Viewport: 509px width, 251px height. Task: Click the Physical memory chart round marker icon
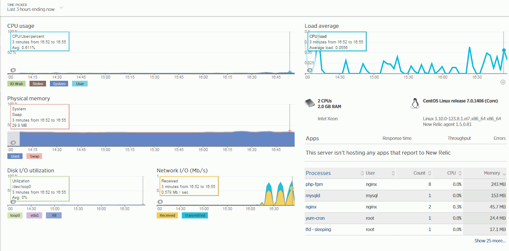(13, 142)
